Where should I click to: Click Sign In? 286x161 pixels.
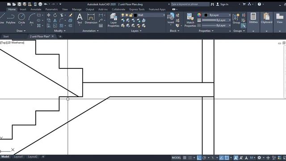coord(223,4)
